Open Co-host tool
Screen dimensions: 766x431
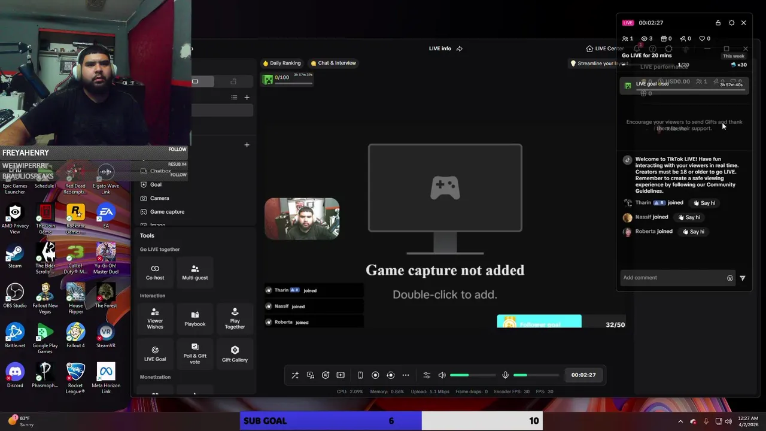[x=155, y=272]
